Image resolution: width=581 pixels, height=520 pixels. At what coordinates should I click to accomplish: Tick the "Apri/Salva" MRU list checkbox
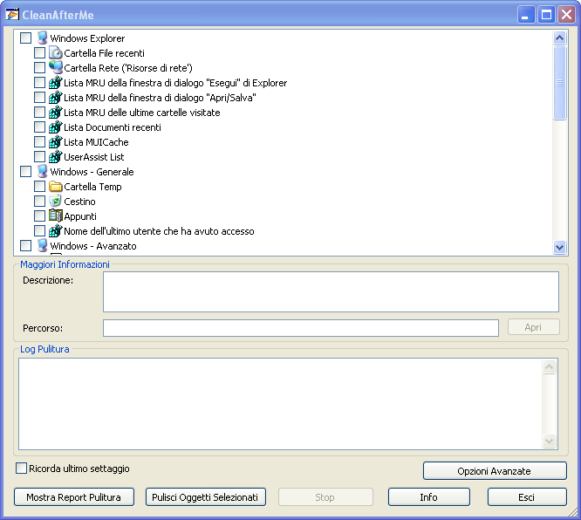pos(39,98)
